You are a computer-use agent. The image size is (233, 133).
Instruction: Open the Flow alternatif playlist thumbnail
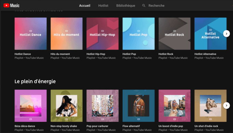[138, 106]
